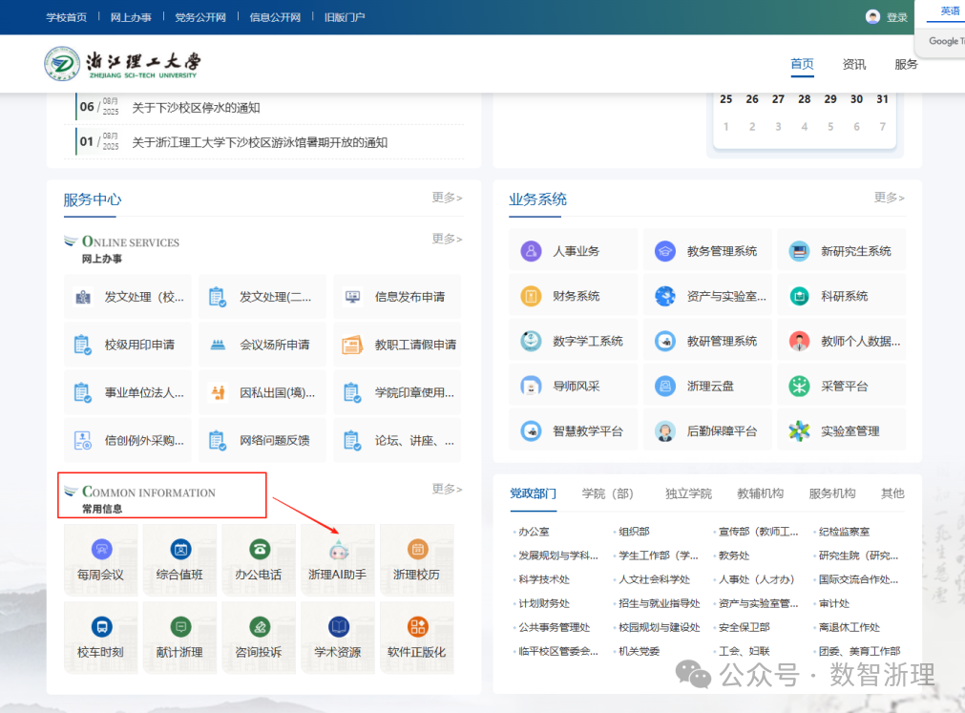Screen dimensions: 965x713
Task: Open the 关于下沙校区停水的通知 notice link
Action: click(196, 108)
